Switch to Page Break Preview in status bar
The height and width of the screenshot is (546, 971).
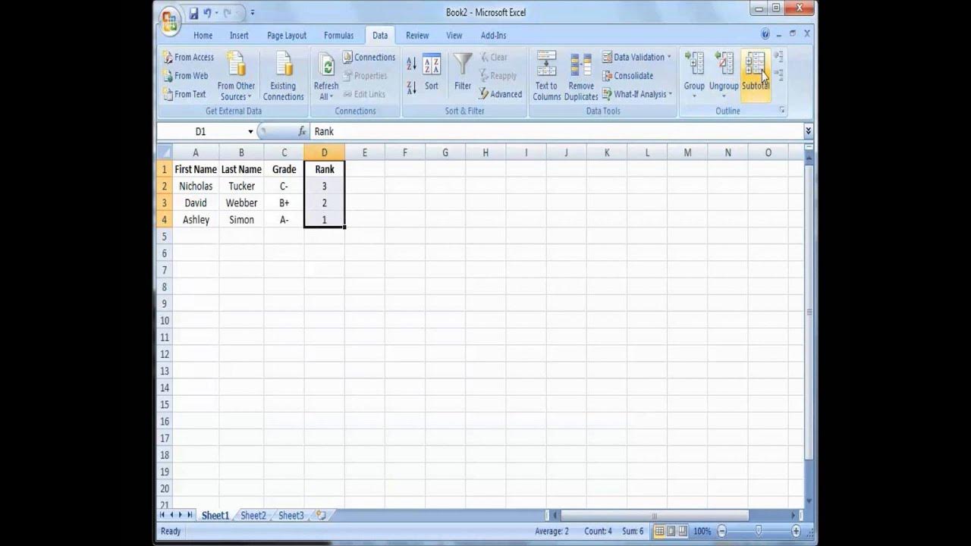click(683, 532)
